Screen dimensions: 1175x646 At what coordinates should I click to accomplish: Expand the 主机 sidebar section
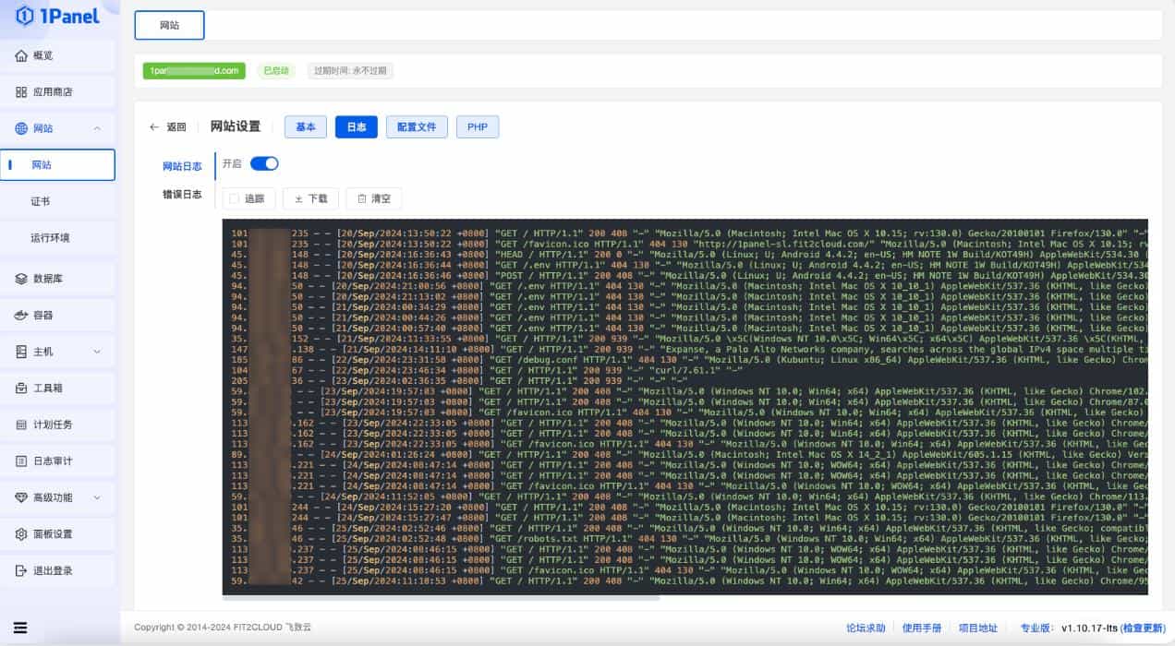tap(43, 350)
